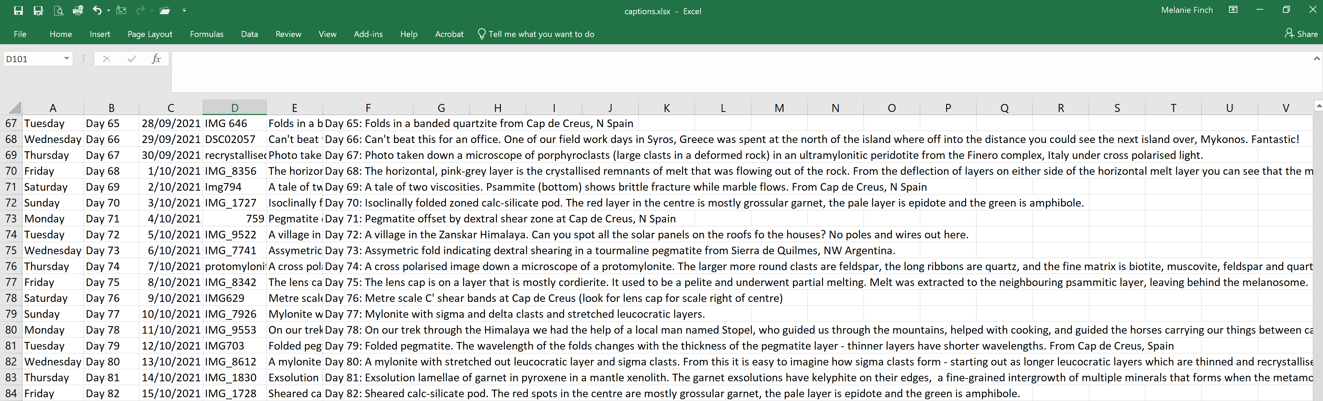
Task: Select column V header
Action: [1285, 108]
